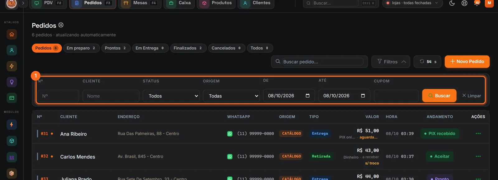The height and width of the screenshot is (180, 498).
Task: Open the Produtos tab
Action: [x=216, y=3]
